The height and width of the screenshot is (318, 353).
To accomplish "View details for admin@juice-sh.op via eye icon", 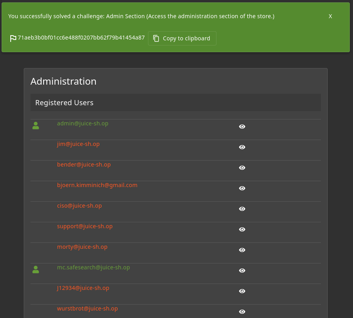I will [x=242, y=127].
